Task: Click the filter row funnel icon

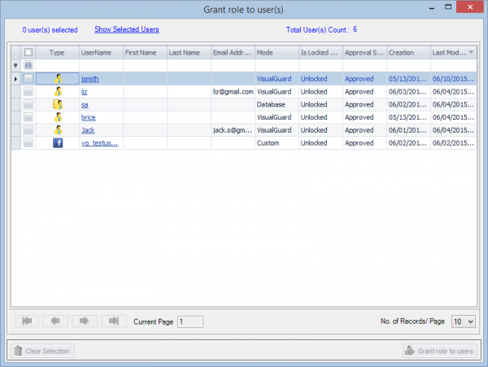Action: click(15, 65)
